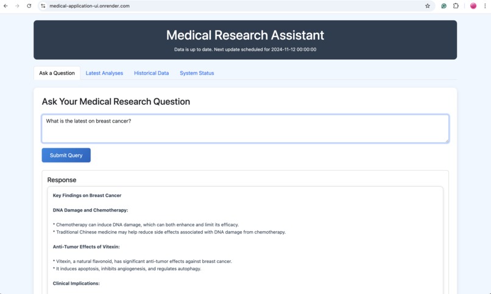Click the Medical Research Assistant title

245,35
